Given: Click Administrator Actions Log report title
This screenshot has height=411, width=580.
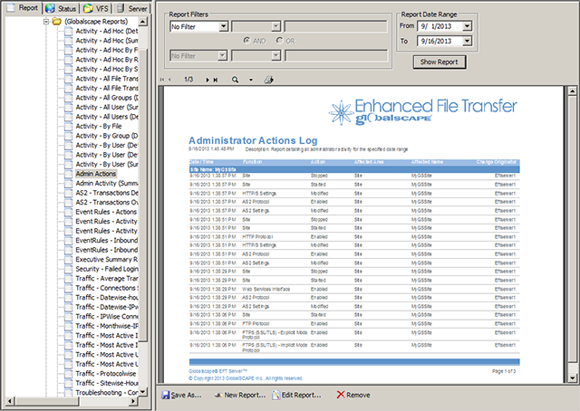Looking at the screenshot, I should 253,140.
